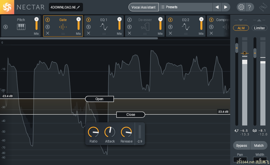Open Pitch module keyboard icon
Screen dimensions: 270x165
[21, 27]
